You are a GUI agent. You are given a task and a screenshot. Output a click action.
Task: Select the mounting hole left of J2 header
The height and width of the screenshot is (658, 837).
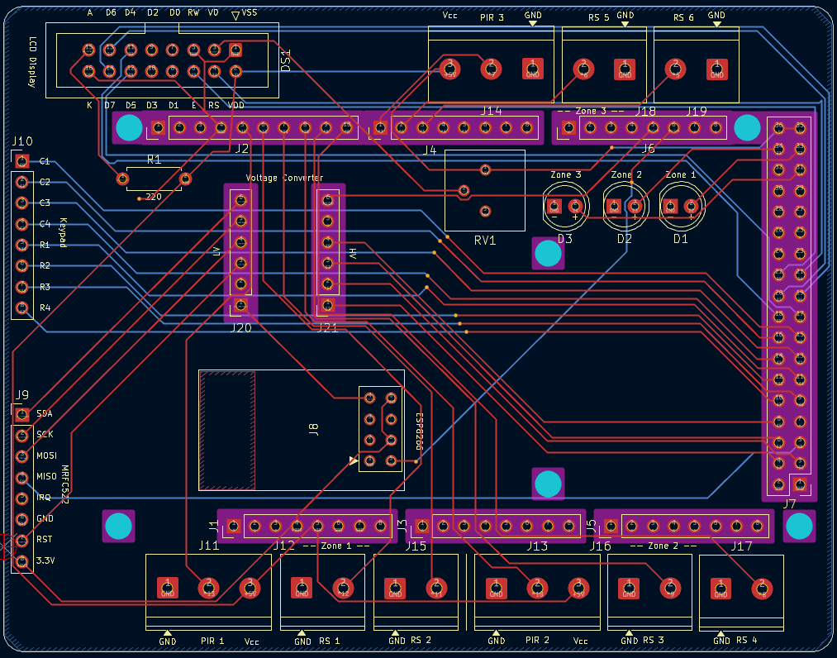tap(129, 128)
